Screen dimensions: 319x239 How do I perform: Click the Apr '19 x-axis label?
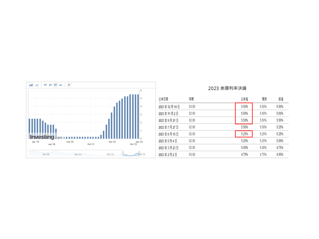35,142
